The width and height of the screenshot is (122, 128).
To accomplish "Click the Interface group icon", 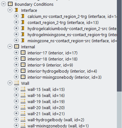I will (x=16, y=10).
